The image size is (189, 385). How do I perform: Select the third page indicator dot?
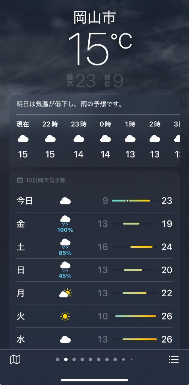74,359
